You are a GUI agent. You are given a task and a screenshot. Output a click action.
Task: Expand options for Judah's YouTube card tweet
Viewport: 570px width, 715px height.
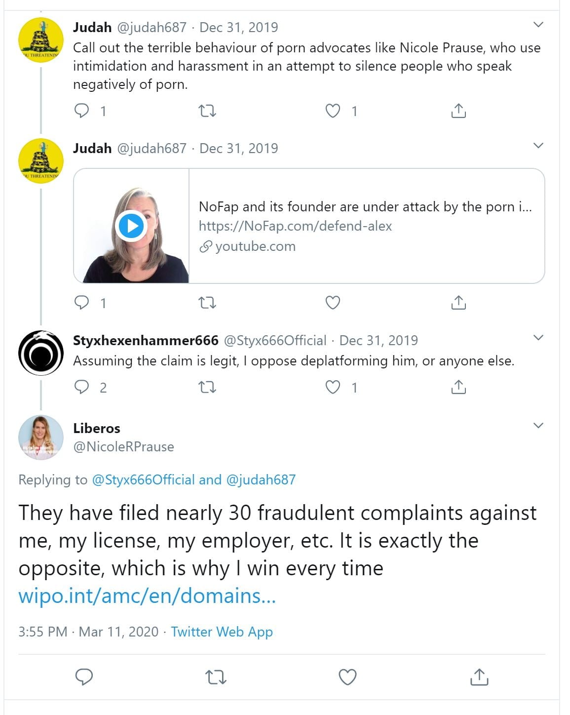(538, 146)
